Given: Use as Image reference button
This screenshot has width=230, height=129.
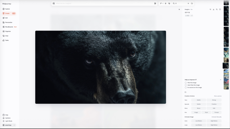Looking at the screenshot, I should (196, 112).
